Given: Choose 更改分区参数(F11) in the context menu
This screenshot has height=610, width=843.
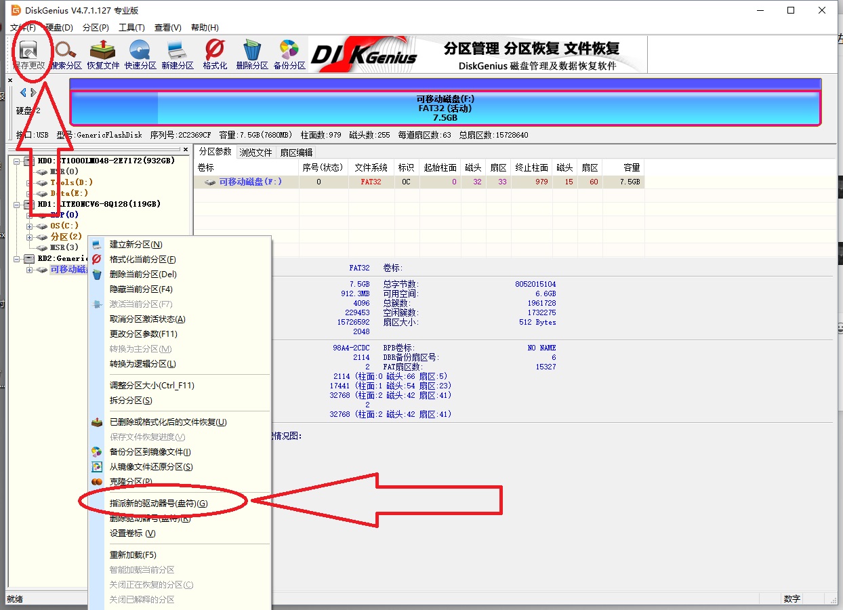Looking at the screenshot, I should [x=143, y=334].
